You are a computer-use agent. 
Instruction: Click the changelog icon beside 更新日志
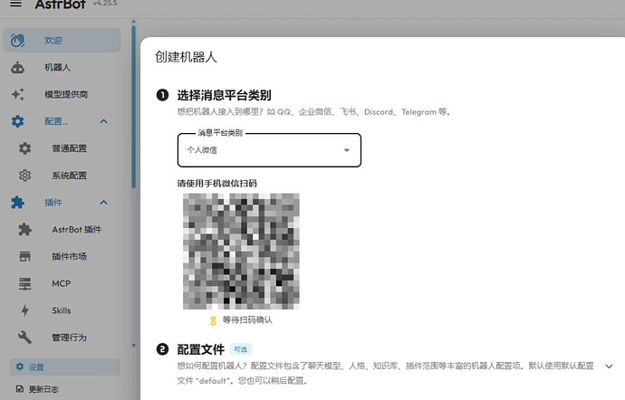[x=20, y=389]
